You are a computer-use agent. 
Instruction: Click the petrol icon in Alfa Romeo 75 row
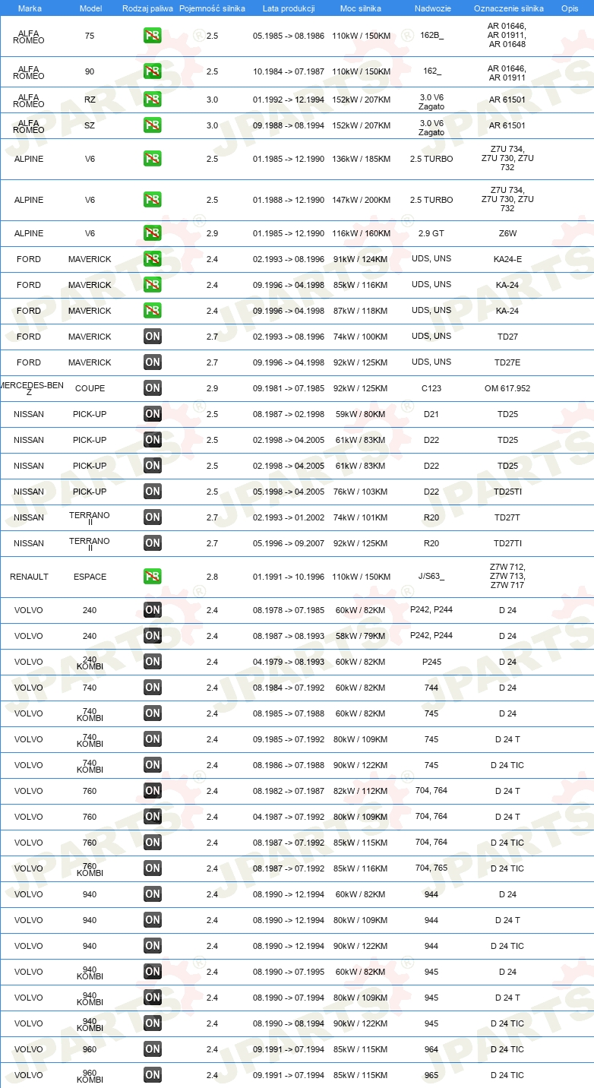coord(152,35)
